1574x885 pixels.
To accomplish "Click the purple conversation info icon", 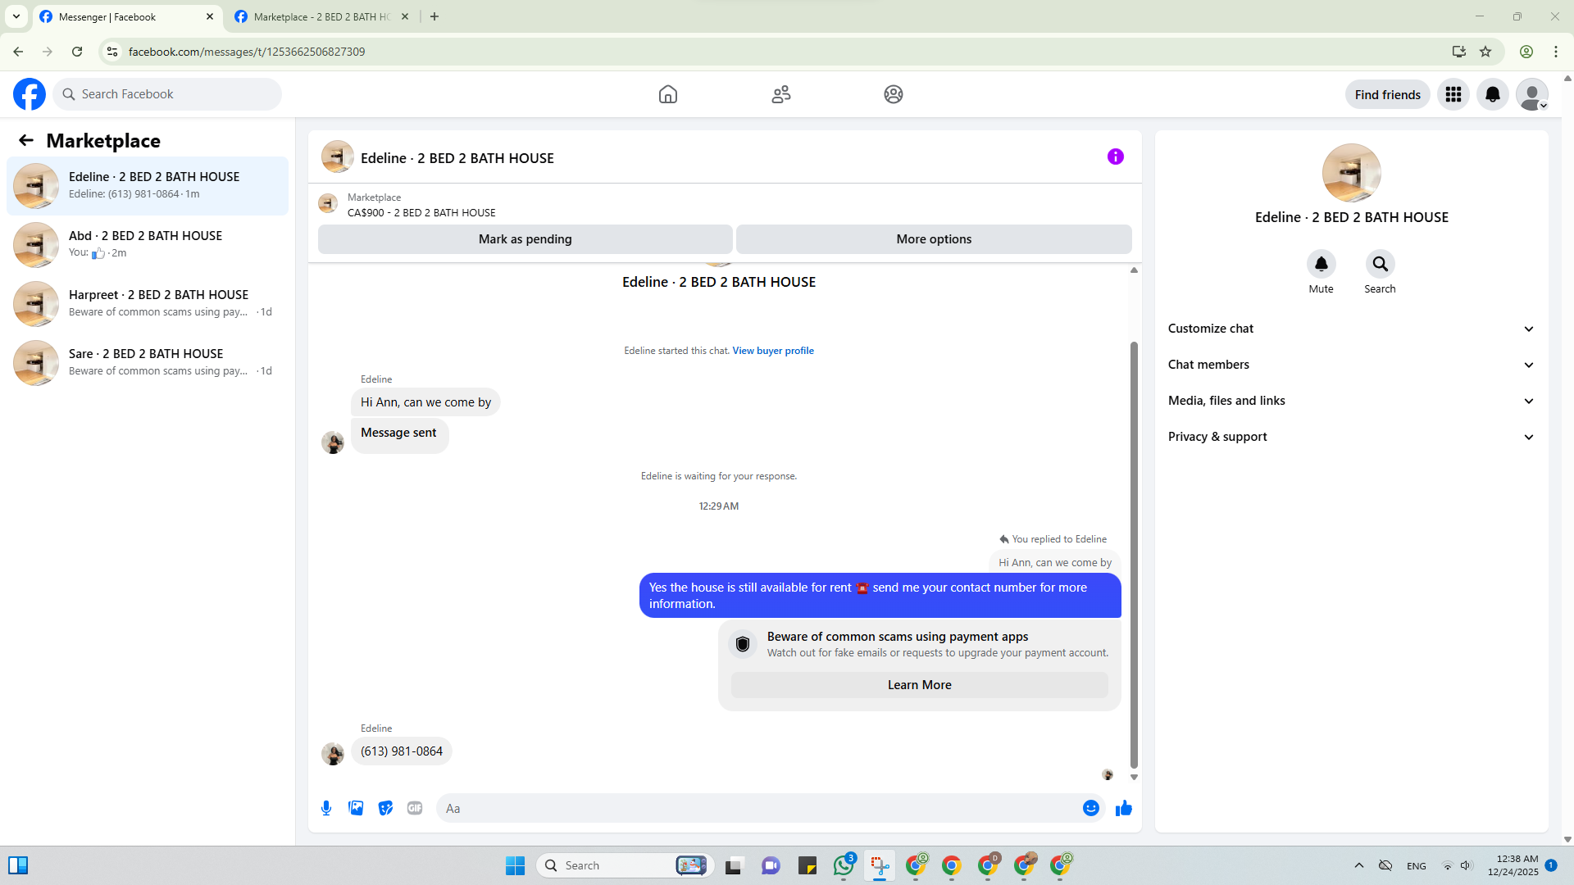I will point(1115,157).
